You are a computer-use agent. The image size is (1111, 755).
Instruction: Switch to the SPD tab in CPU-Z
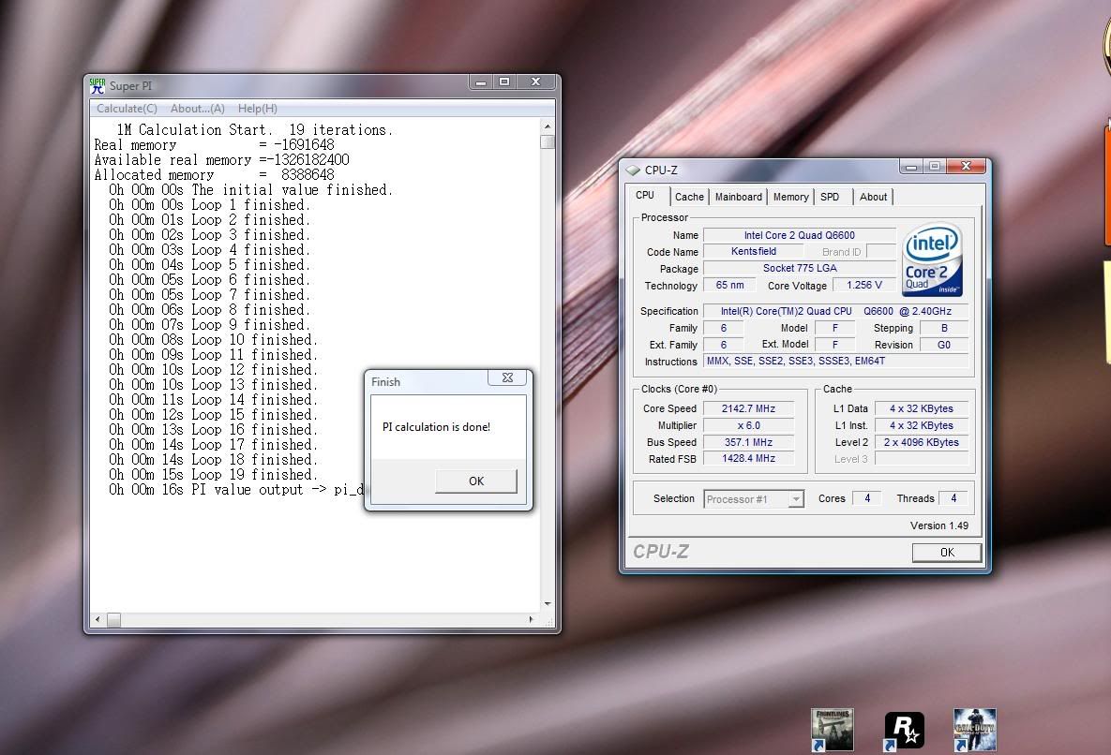click(831, 197)
